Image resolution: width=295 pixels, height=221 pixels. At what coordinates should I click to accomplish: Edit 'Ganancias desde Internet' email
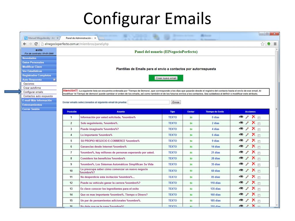[x=247, y=146]
